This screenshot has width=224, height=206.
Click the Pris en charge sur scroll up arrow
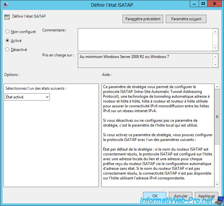pos(215,57)
